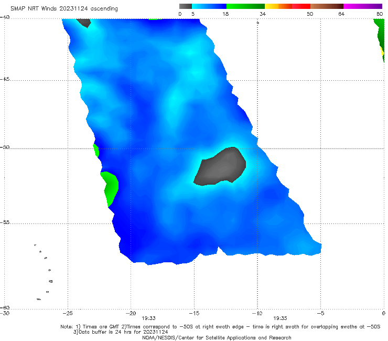The height and width of the screenshot is (341, 388).
Task: Click the color bar label '64'
Action: coord(341,14)
